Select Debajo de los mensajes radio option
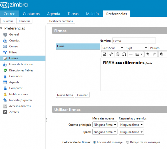This screenshot has height=149, width=167. tap(127, 142)
